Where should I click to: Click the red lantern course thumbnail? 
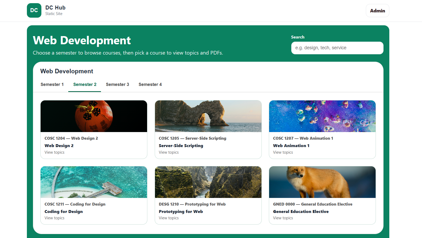[94, 116]
